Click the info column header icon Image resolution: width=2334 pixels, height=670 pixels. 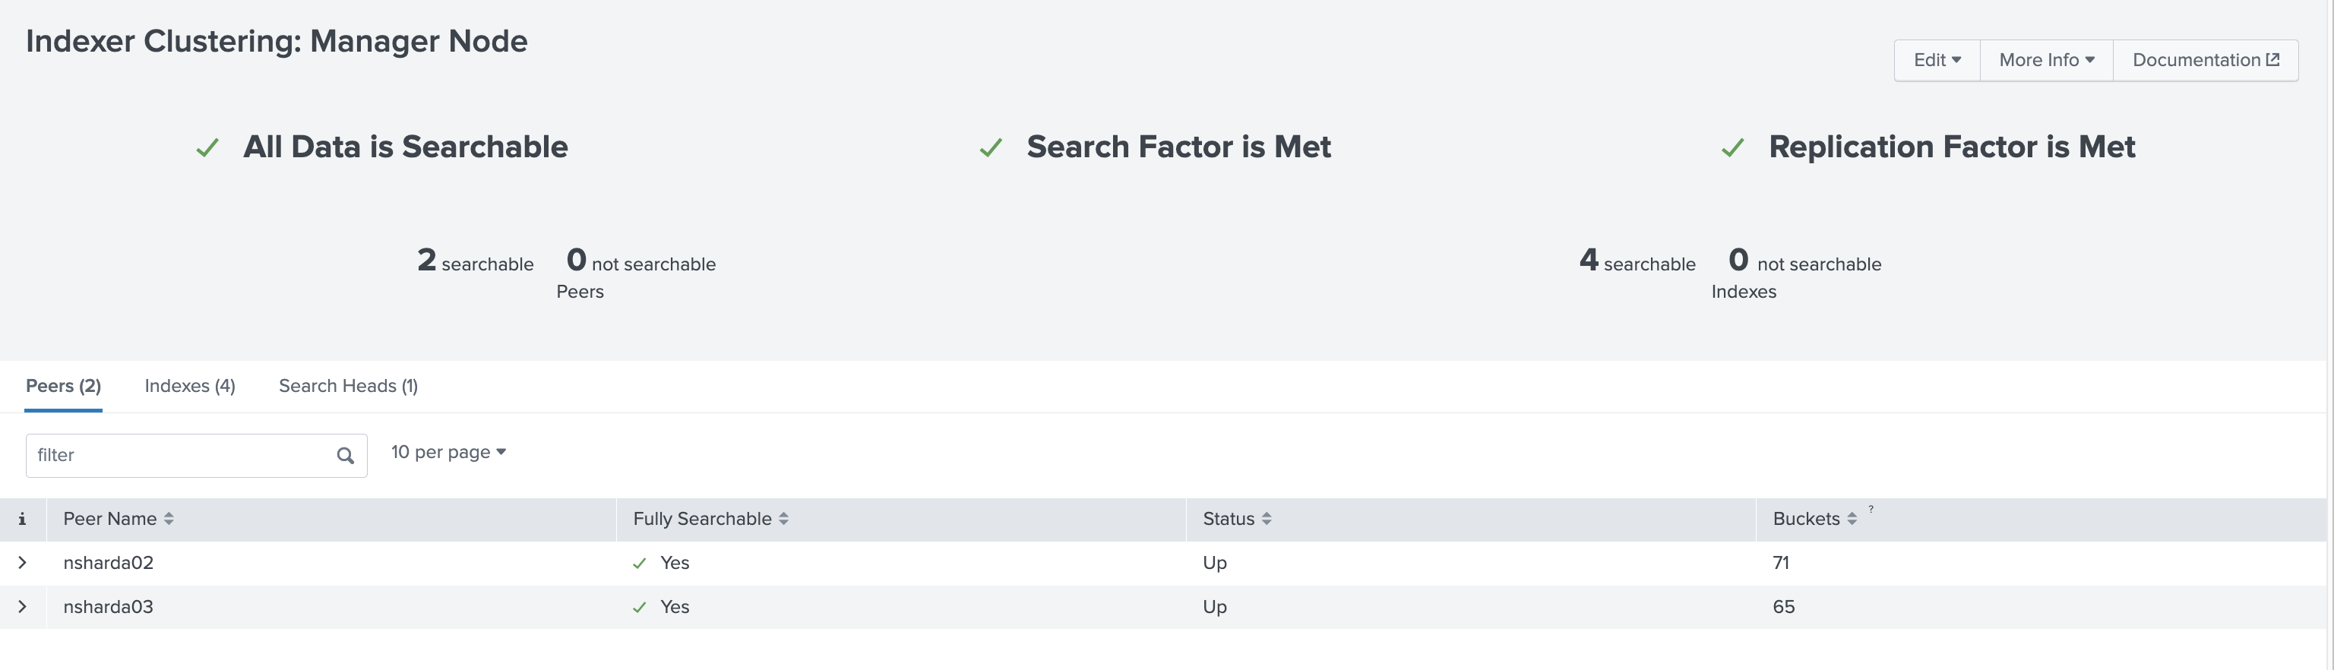click(x=22, y=519)
